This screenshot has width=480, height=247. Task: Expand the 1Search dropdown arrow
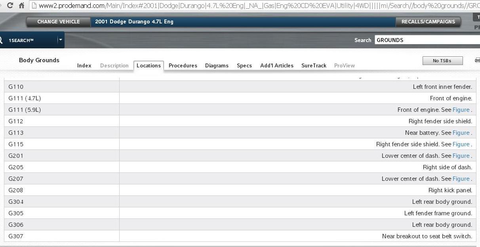(x=61, y=40)
